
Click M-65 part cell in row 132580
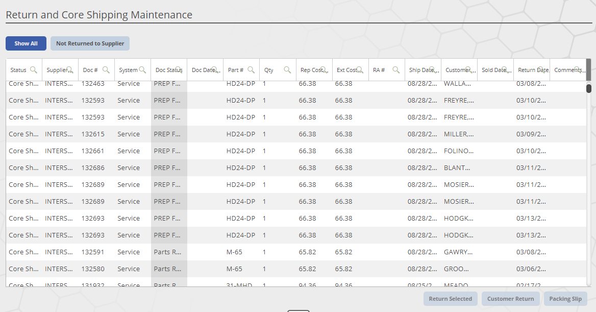(x=241, y=269)
